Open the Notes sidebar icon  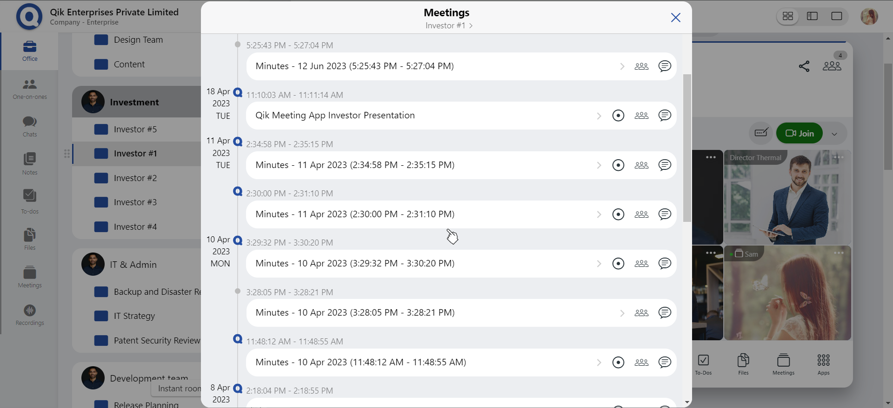click(30, 163)
